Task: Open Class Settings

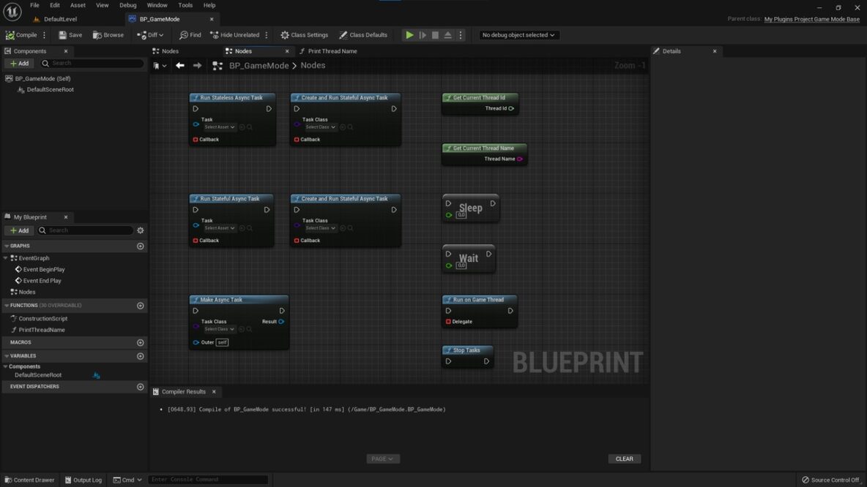Action: click(x=305, y=34)
